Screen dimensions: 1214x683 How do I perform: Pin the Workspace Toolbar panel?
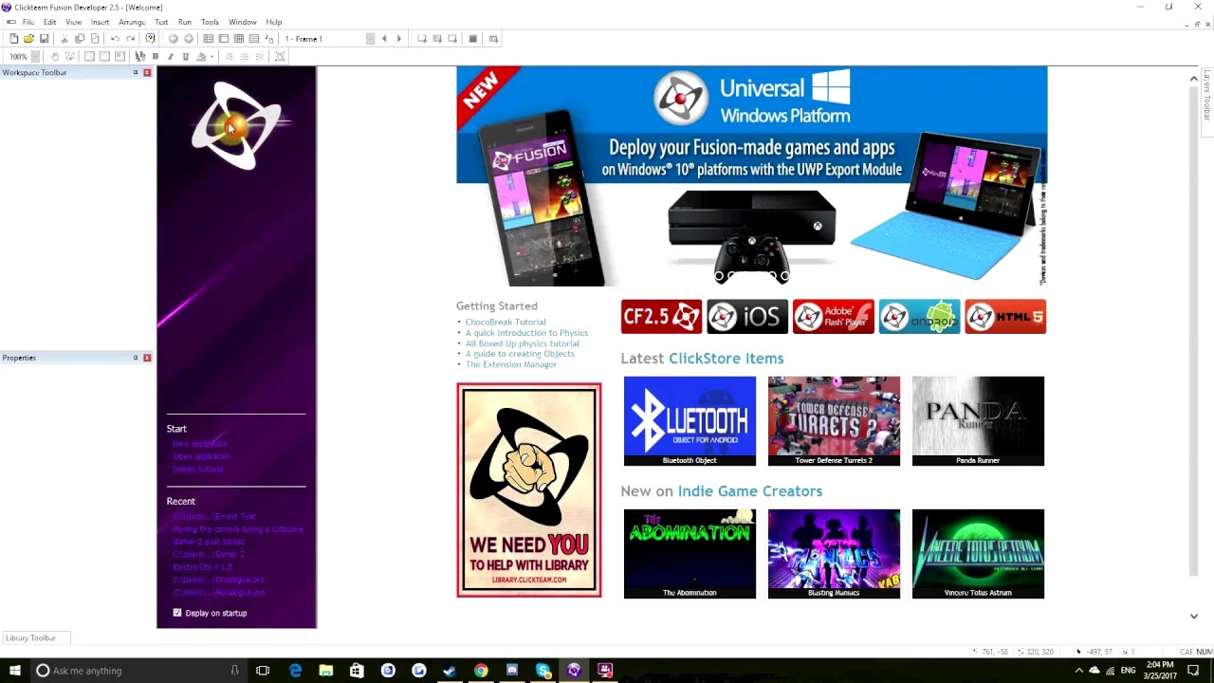pos(136,73)
